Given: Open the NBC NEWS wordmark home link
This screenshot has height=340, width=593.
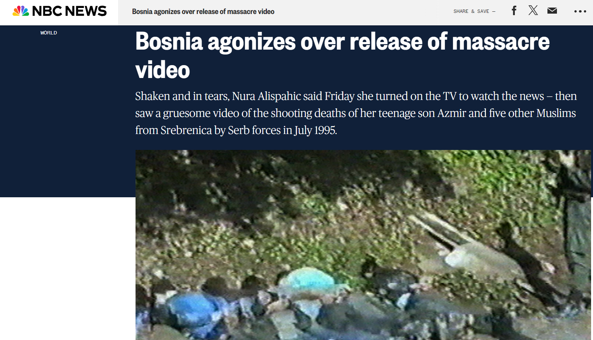Looking at the screenshot, I should tap(69, 11).
